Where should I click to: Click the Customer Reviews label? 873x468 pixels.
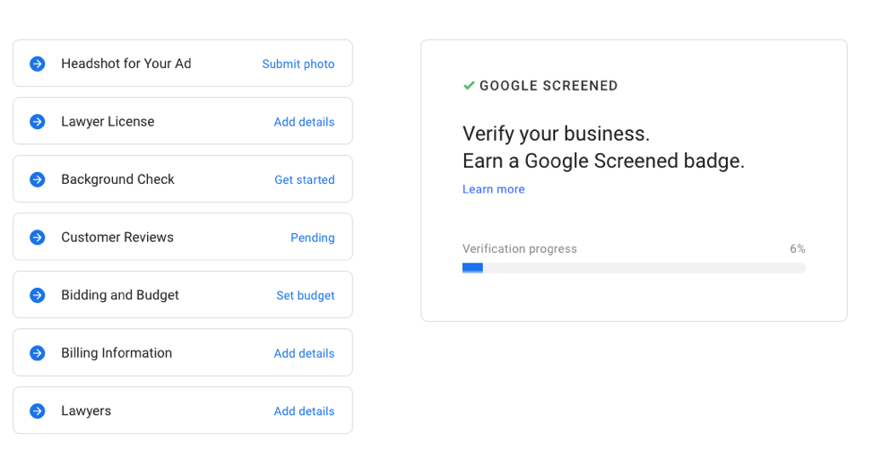[x=117, y=238]
